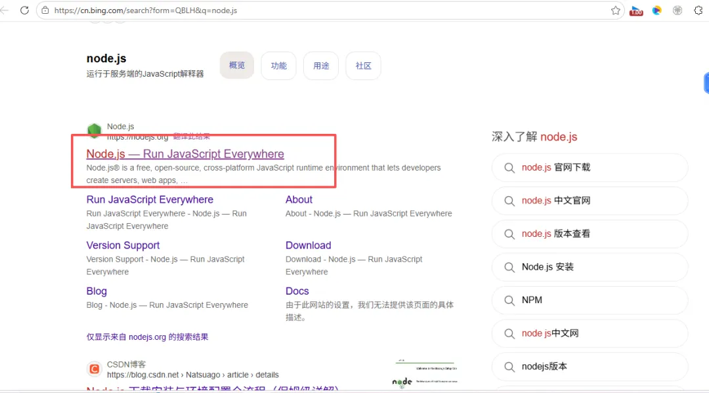709x393 pixels.
Task: Open the Docs sitelink
Action: [297, 291]
